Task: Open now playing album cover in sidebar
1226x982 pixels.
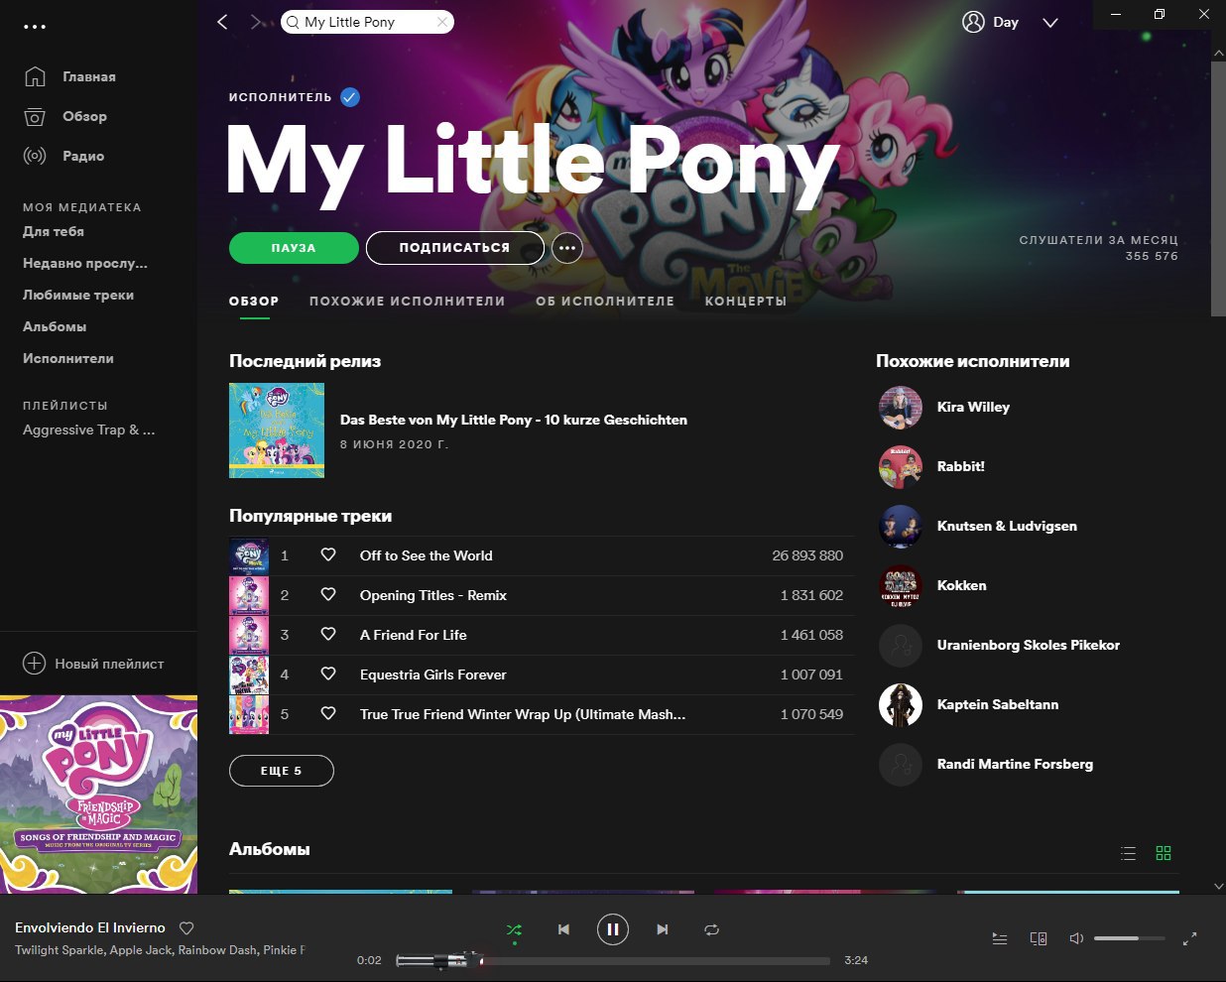Action: (98, 795)
